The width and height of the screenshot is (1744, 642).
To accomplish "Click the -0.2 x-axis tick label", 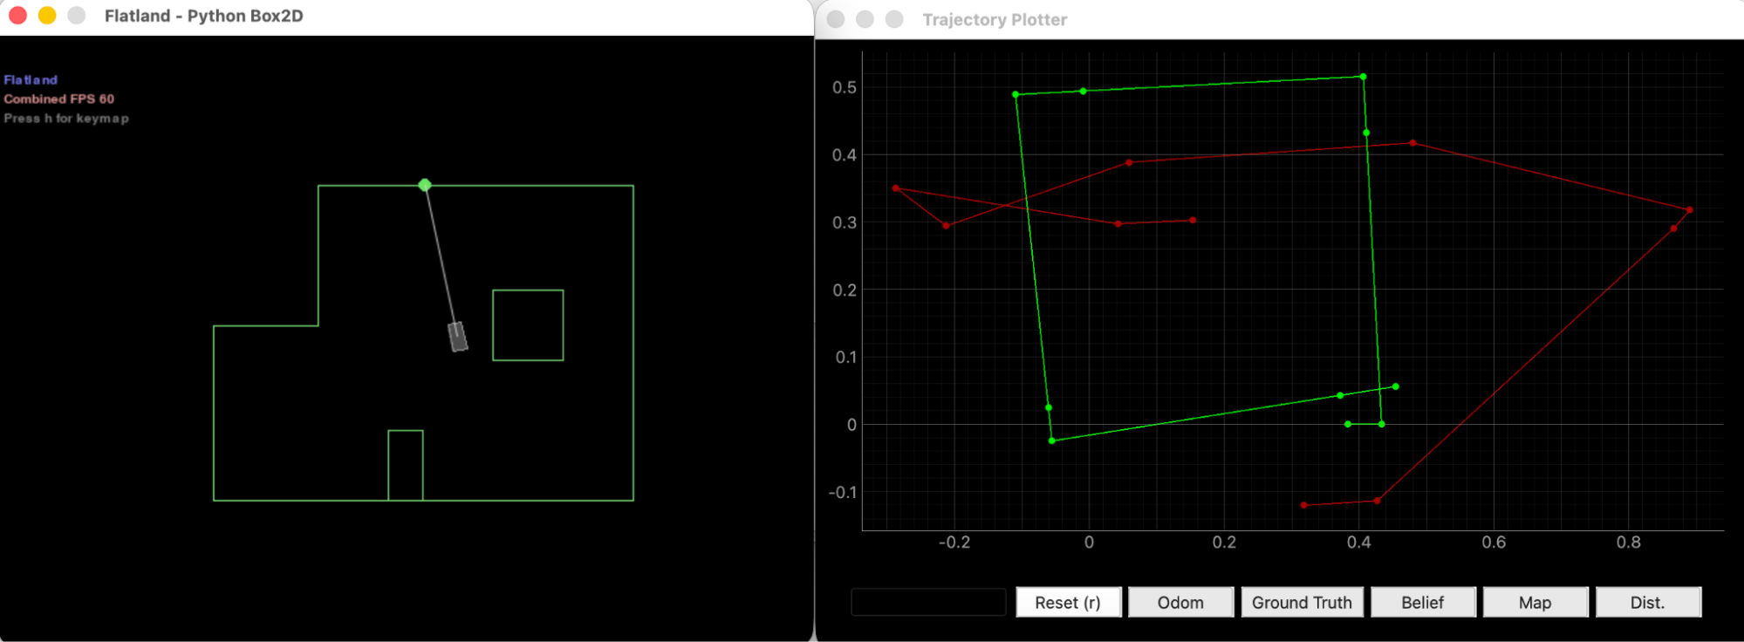I will pos(954,542).
